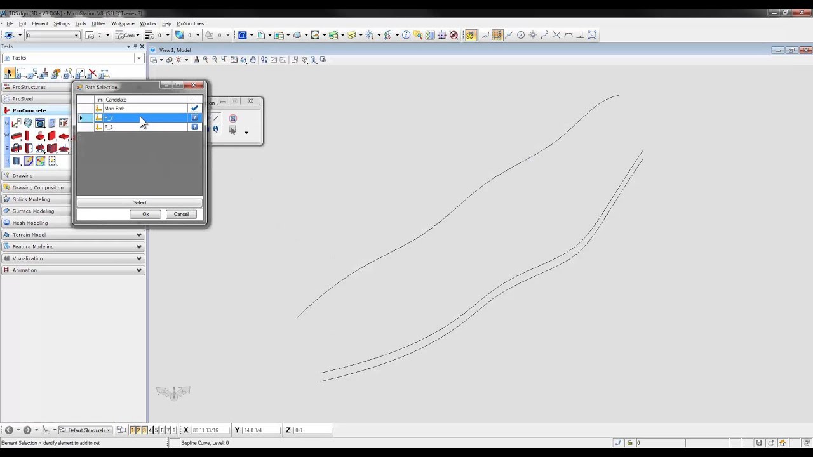Open the Element menu
The image size is (813, 457).
click(40, 23)
